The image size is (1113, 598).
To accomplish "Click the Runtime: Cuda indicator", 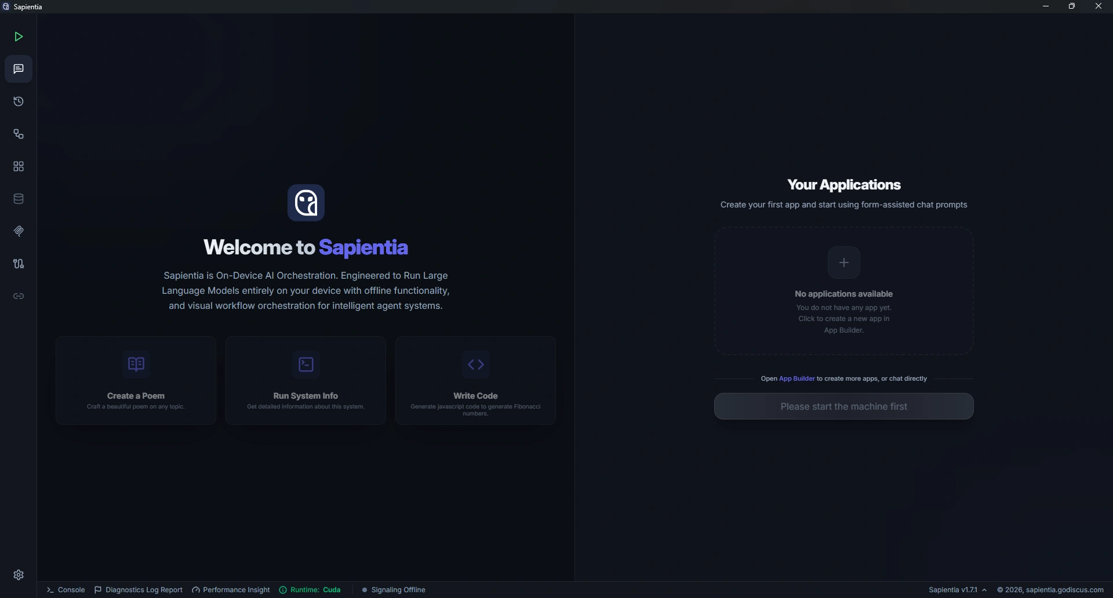I will (x=310, y=589).
